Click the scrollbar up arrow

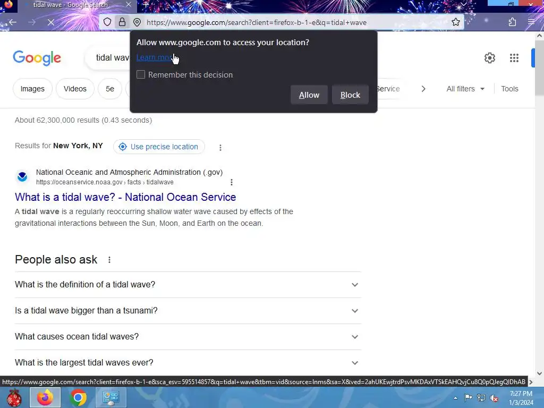pos(539,36)
